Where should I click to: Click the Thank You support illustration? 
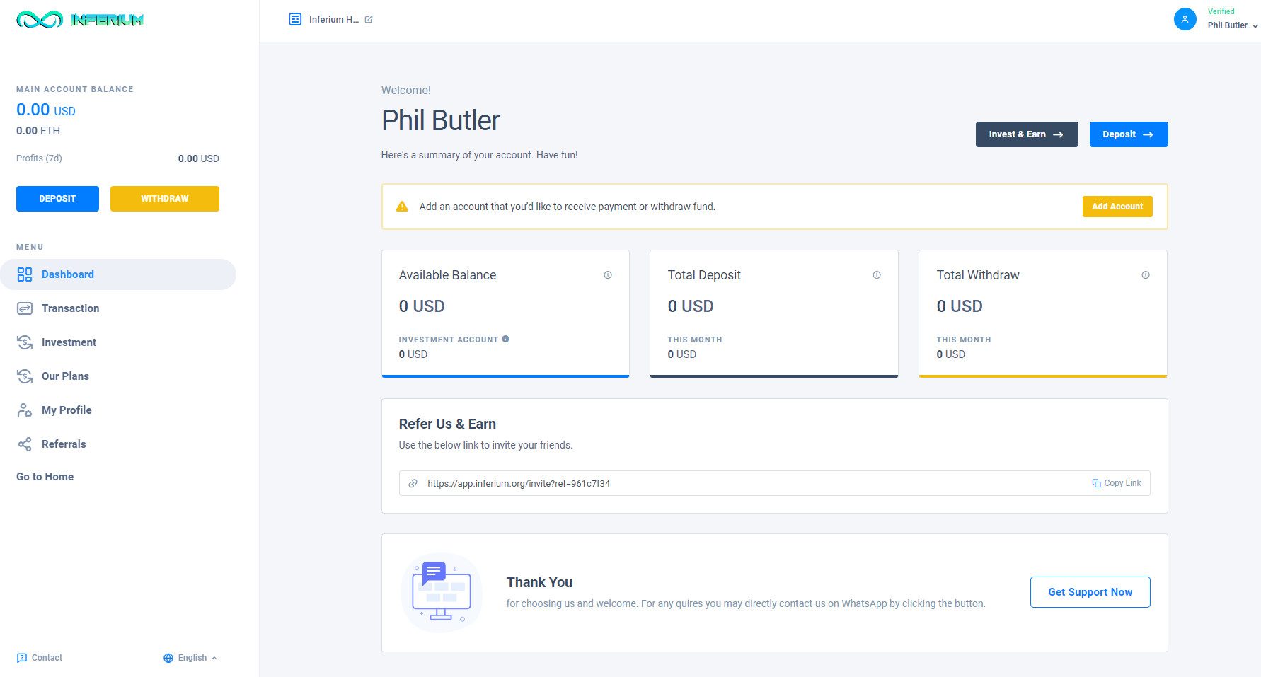click(442, 593)
